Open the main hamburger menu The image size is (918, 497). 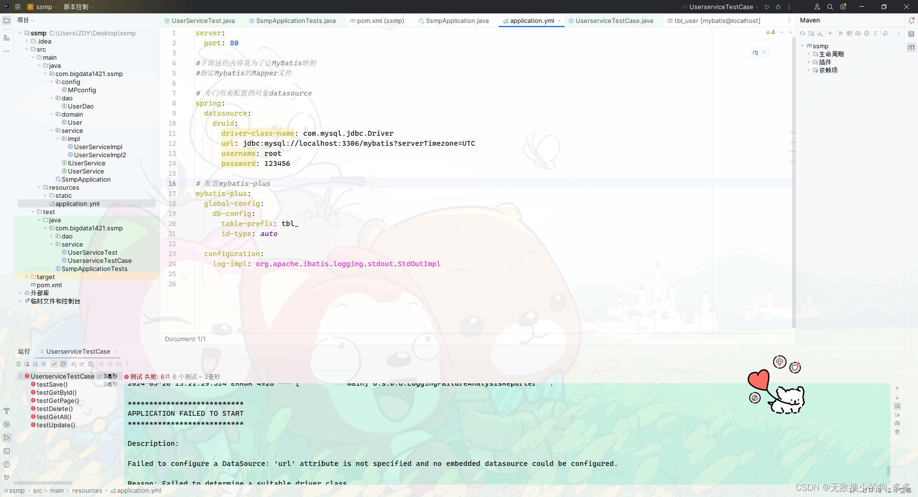pyautogui.click(x=18, y=7)
